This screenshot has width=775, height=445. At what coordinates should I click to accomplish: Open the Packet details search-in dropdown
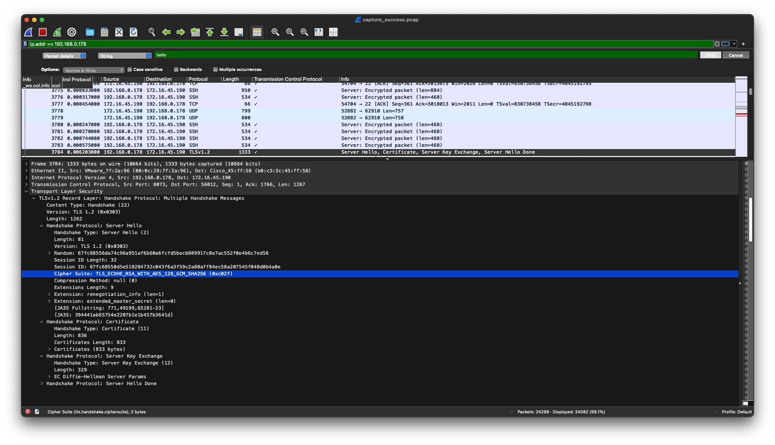point(64,56)
